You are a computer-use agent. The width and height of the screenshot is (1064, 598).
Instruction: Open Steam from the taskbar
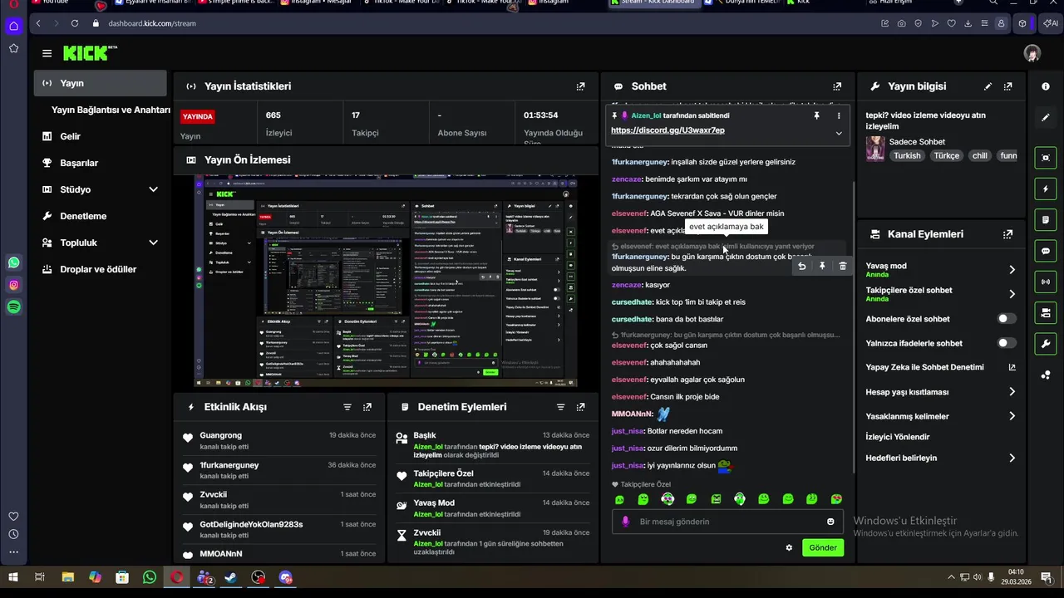pos(232,577)
